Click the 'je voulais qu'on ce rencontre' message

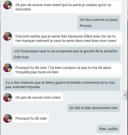coord(67,7)
